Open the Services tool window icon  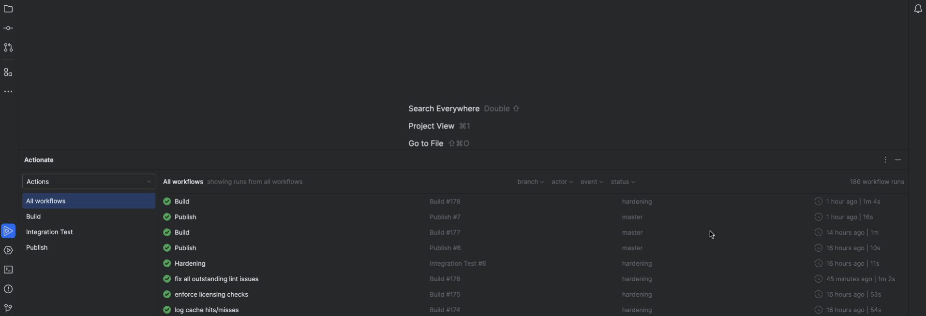point(8,250)
